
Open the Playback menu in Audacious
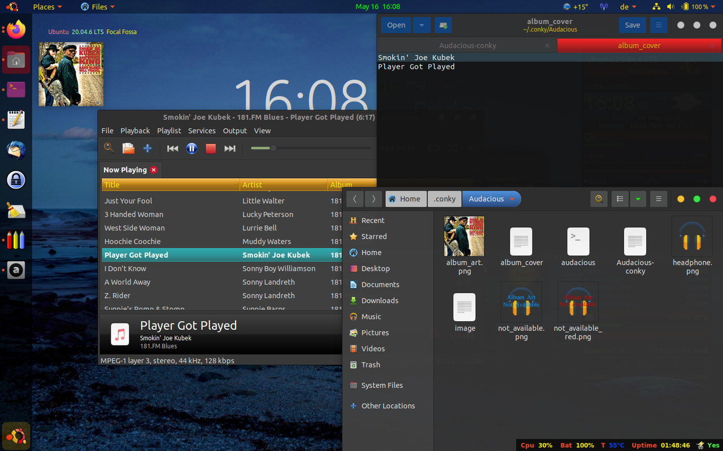coord(135,130)
